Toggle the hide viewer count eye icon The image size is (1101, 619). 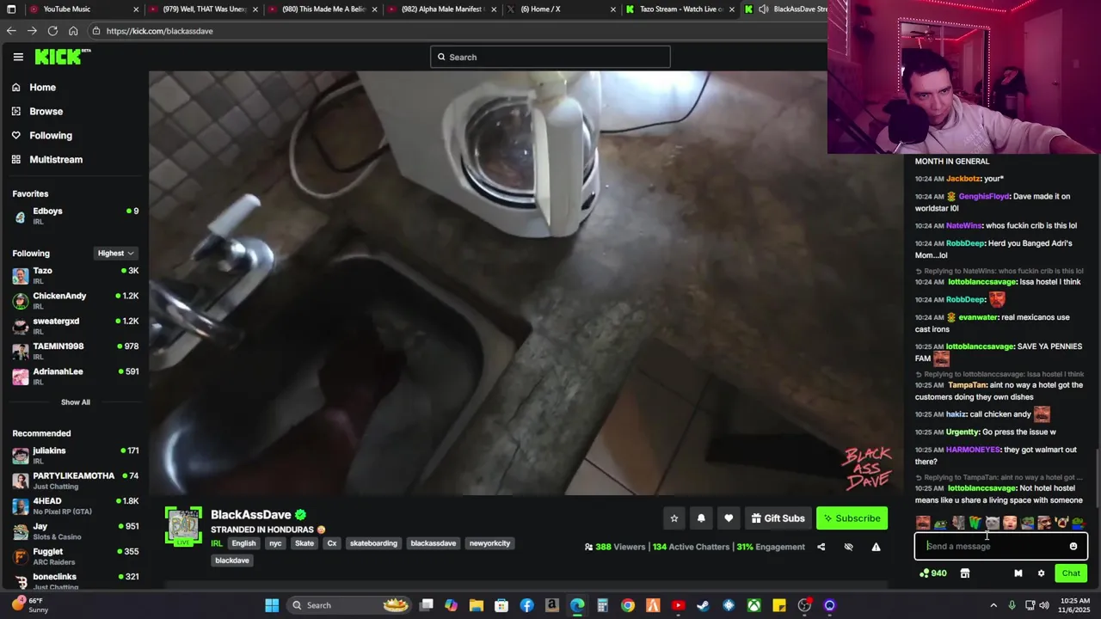(x=848, y=547)
